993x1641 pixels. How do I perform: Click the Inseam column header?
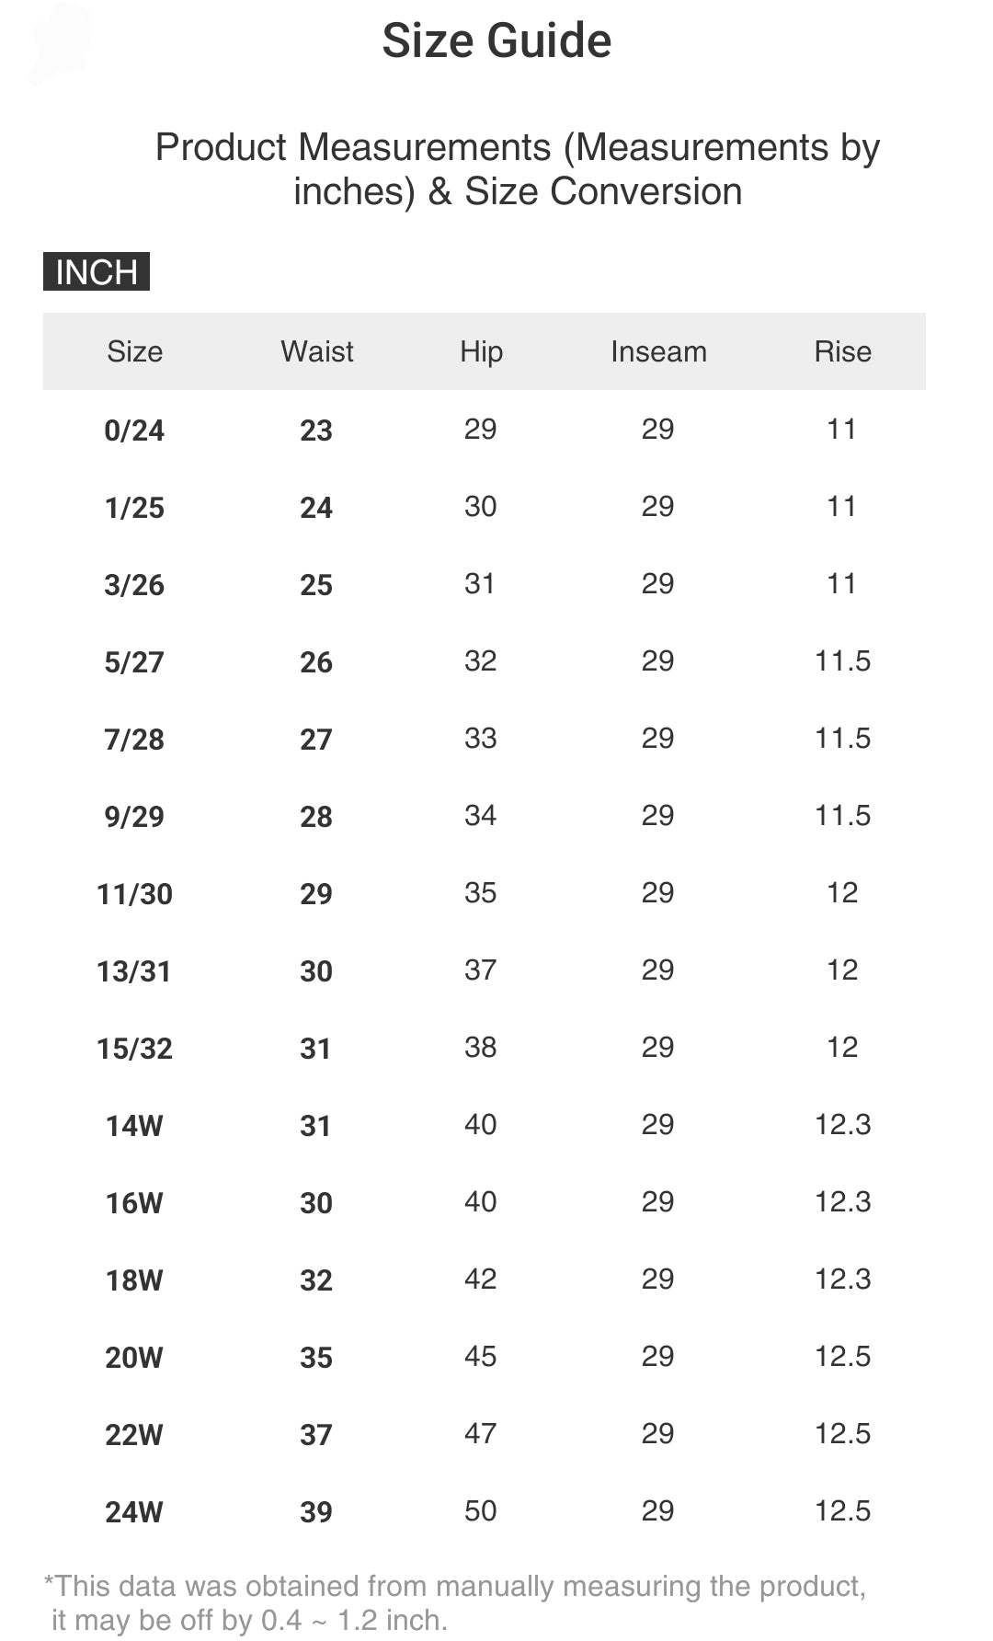point(658,351)
